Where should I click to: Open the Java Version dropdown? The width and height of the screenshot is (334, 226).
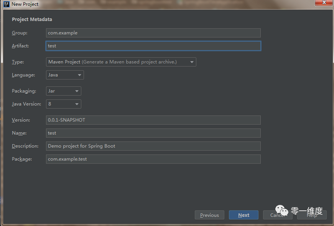(64, 104)
